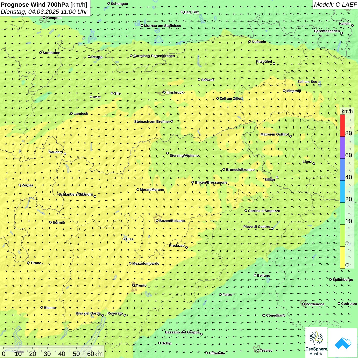Click the 'Codroipo' label
Screen dimensions: 358x358
tap(349, 304)
